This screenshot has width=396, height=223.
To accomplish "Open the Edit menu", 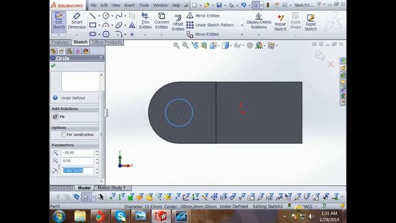I will pos(104,5).
